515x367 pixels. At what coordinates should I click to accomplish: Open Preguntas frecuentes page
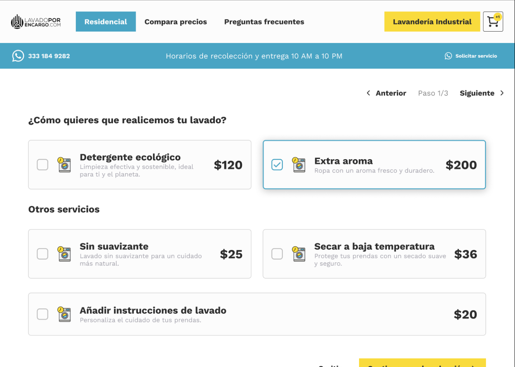point(264,22)
